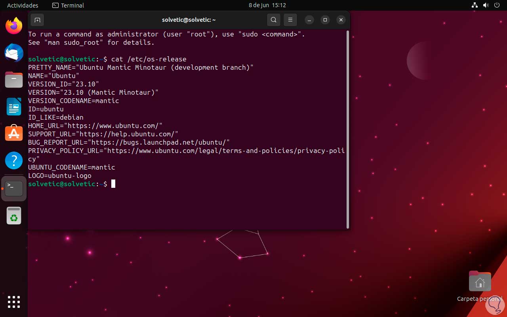Screen dimensions: 507x317
Task: Open the Terminal app menu in top bar
Action: (68, 6)
